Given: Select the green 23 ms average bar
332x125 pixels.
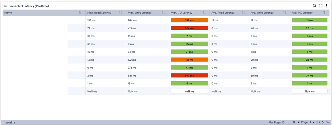Looking at the screenshot, I should coord(310,60).
